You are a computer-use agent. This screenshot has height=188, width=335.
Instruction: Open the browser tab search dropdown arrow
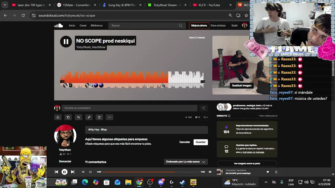[5, 5]
